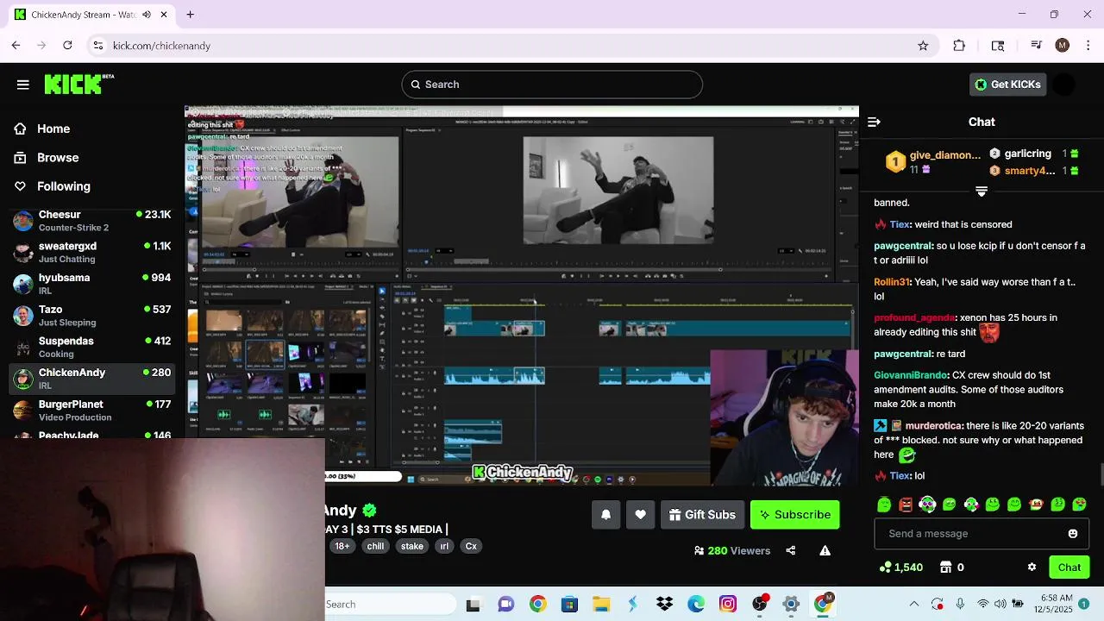
Task: Open Microsoft Edge from the taskbar
Action: click(x=696, y=605)
